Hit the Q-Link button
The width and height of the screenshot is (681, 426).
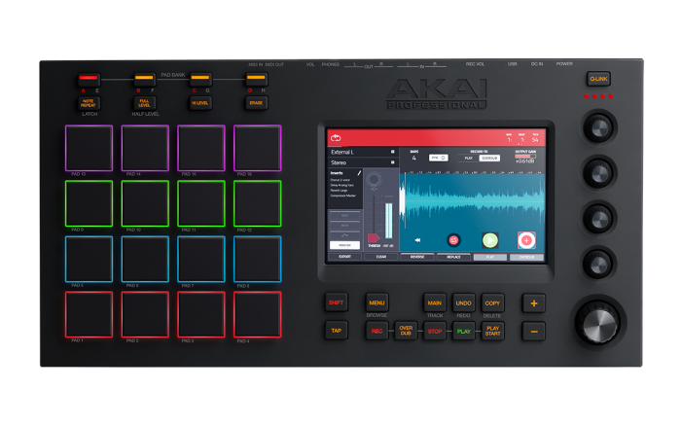coord(598,79)
